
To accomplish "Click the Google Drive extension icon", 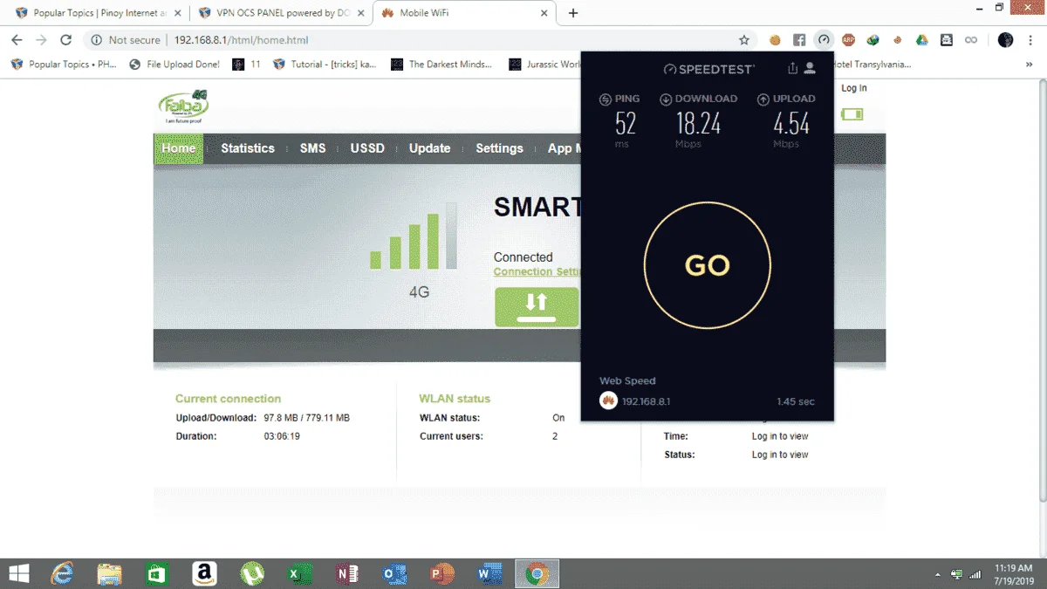I will [921, 40].
